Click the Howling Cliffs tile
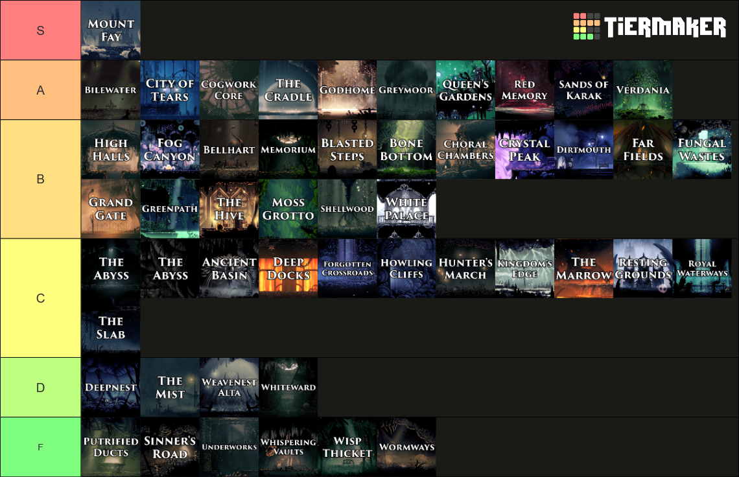The width and height of the screenshot is (739, 477). click(406, 268)
